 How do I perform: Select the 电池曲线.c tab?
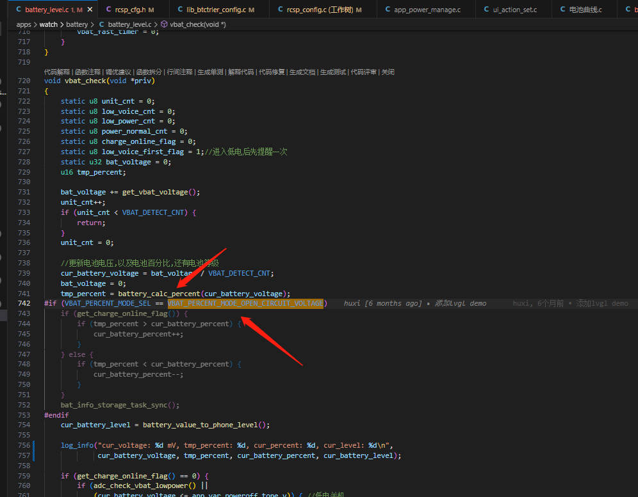[585, 10]
